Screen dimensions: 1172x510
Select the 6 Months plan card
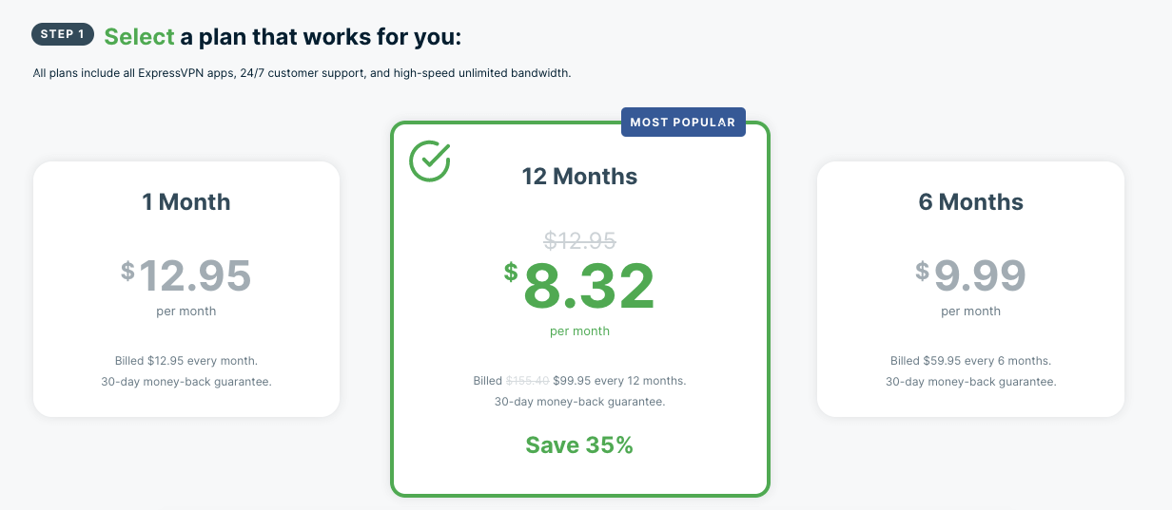pos(970,289)
